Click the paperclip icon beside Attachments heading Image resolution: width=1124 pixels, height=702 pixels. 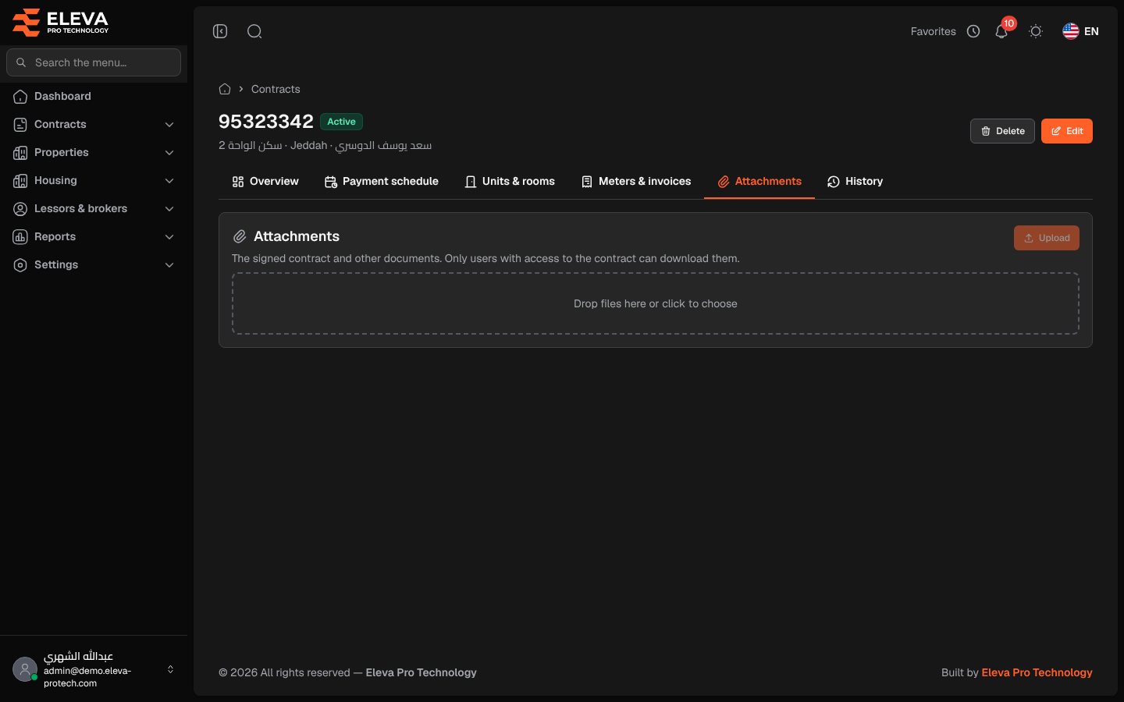pos(240,236)
